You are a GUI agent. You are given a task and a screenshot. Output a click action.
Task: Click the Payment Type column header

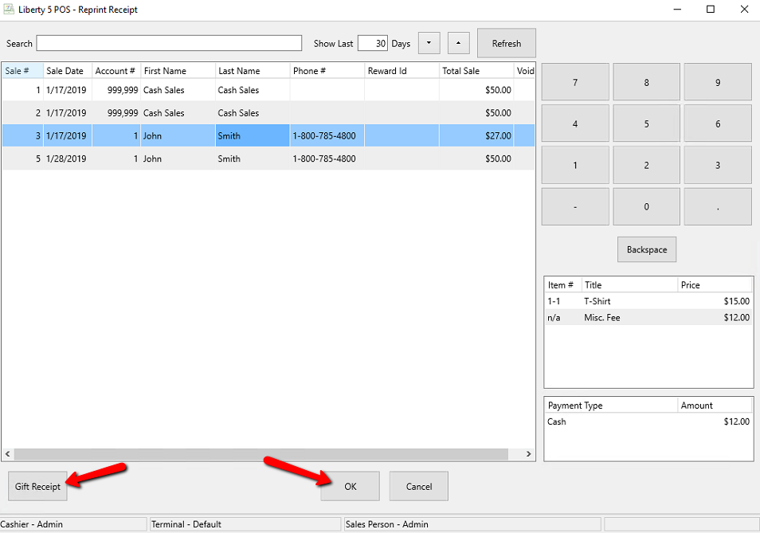(611, 405)
